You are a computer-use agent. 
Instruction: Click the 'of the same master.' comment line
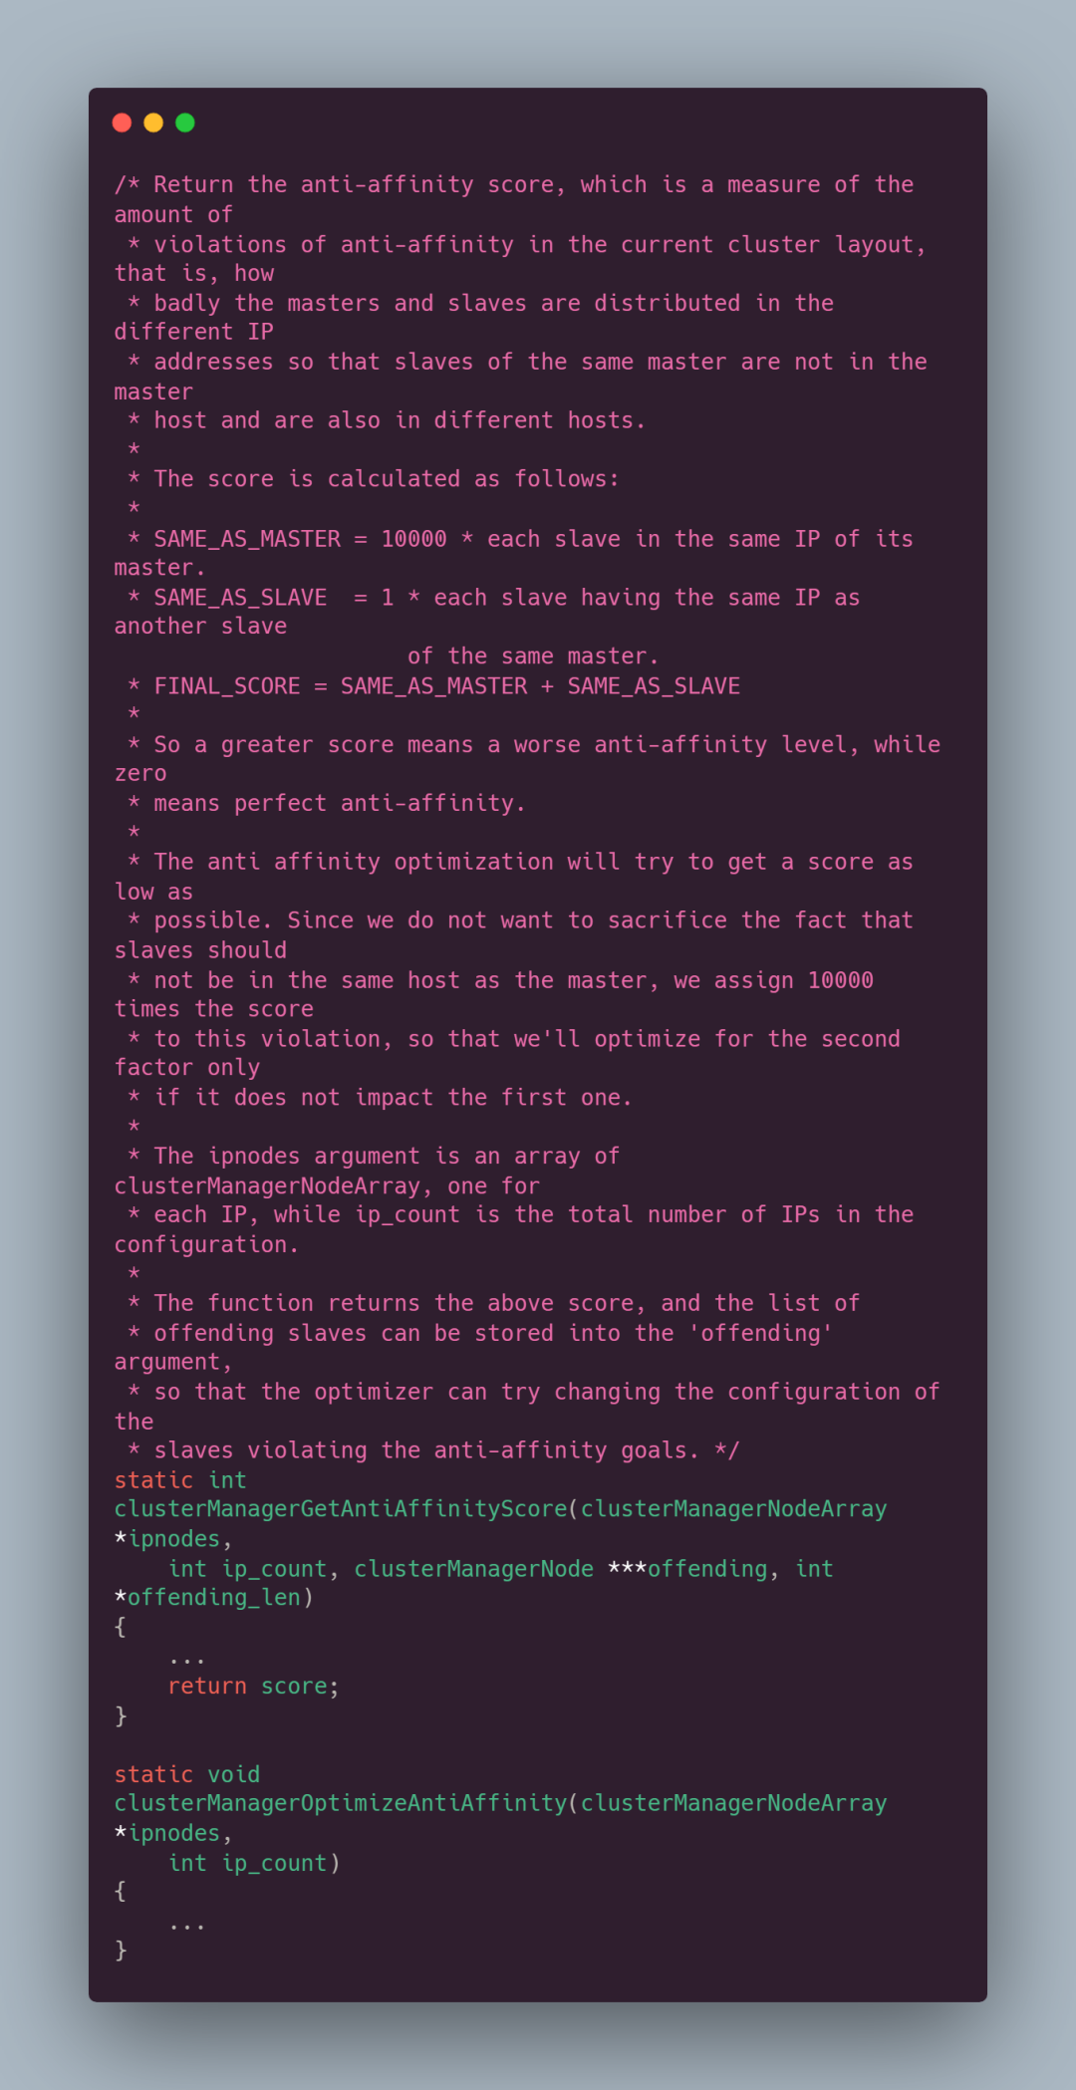[x=533, y=656]
